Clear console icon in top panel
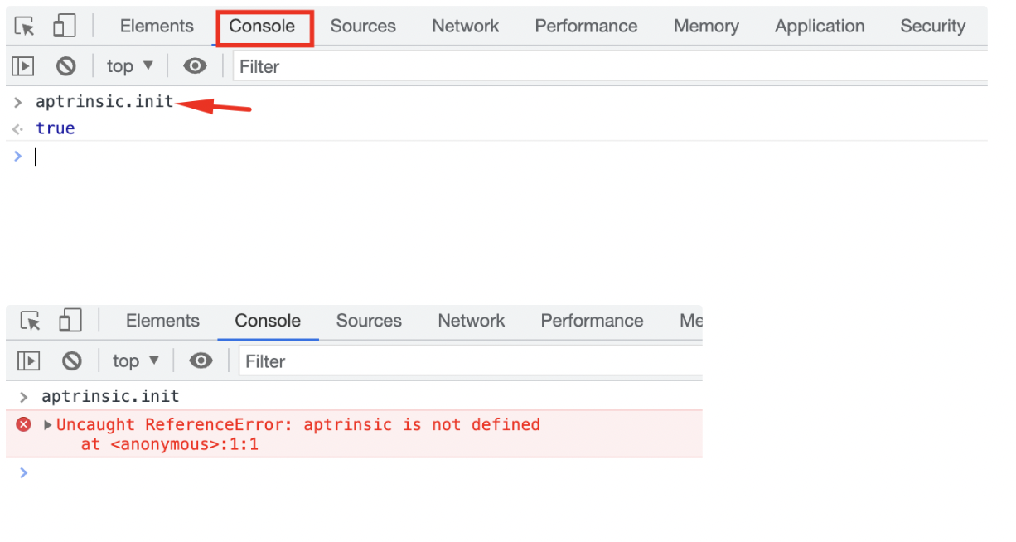The width and height of the screenshot is (1016, 542). point(66,66)
